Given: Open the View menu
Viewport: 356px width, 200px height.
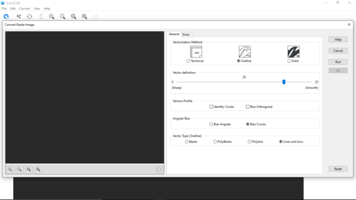Looking at the screenshot, I should (x=37, y=9).
